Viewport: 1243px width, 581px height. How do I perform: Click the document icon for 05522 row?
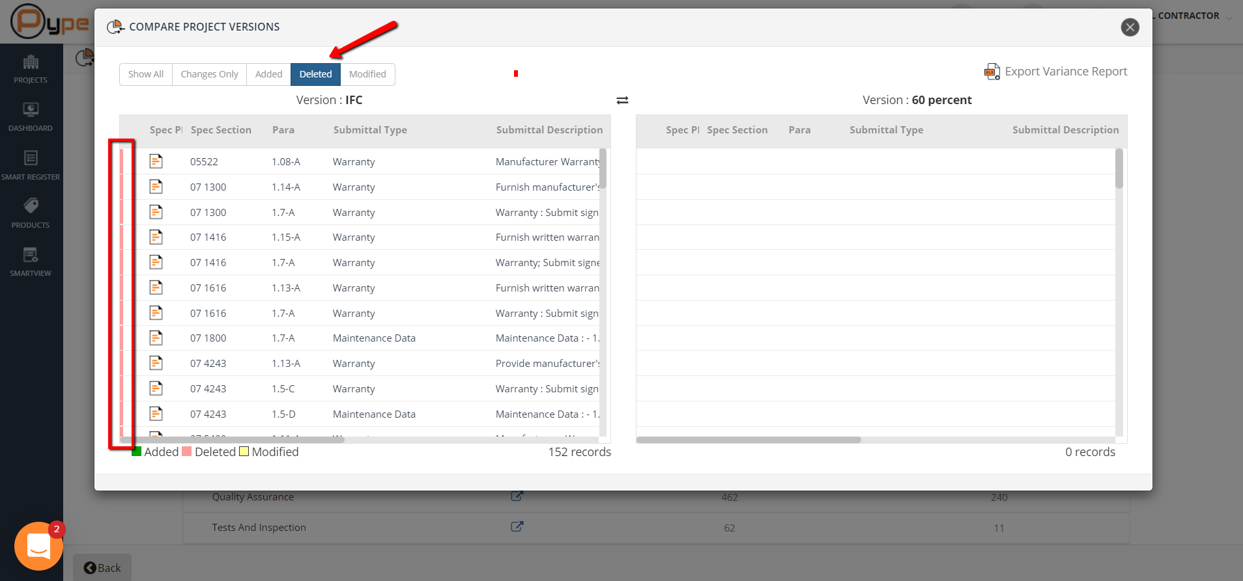pyautogui.click(x=156, y=161)
